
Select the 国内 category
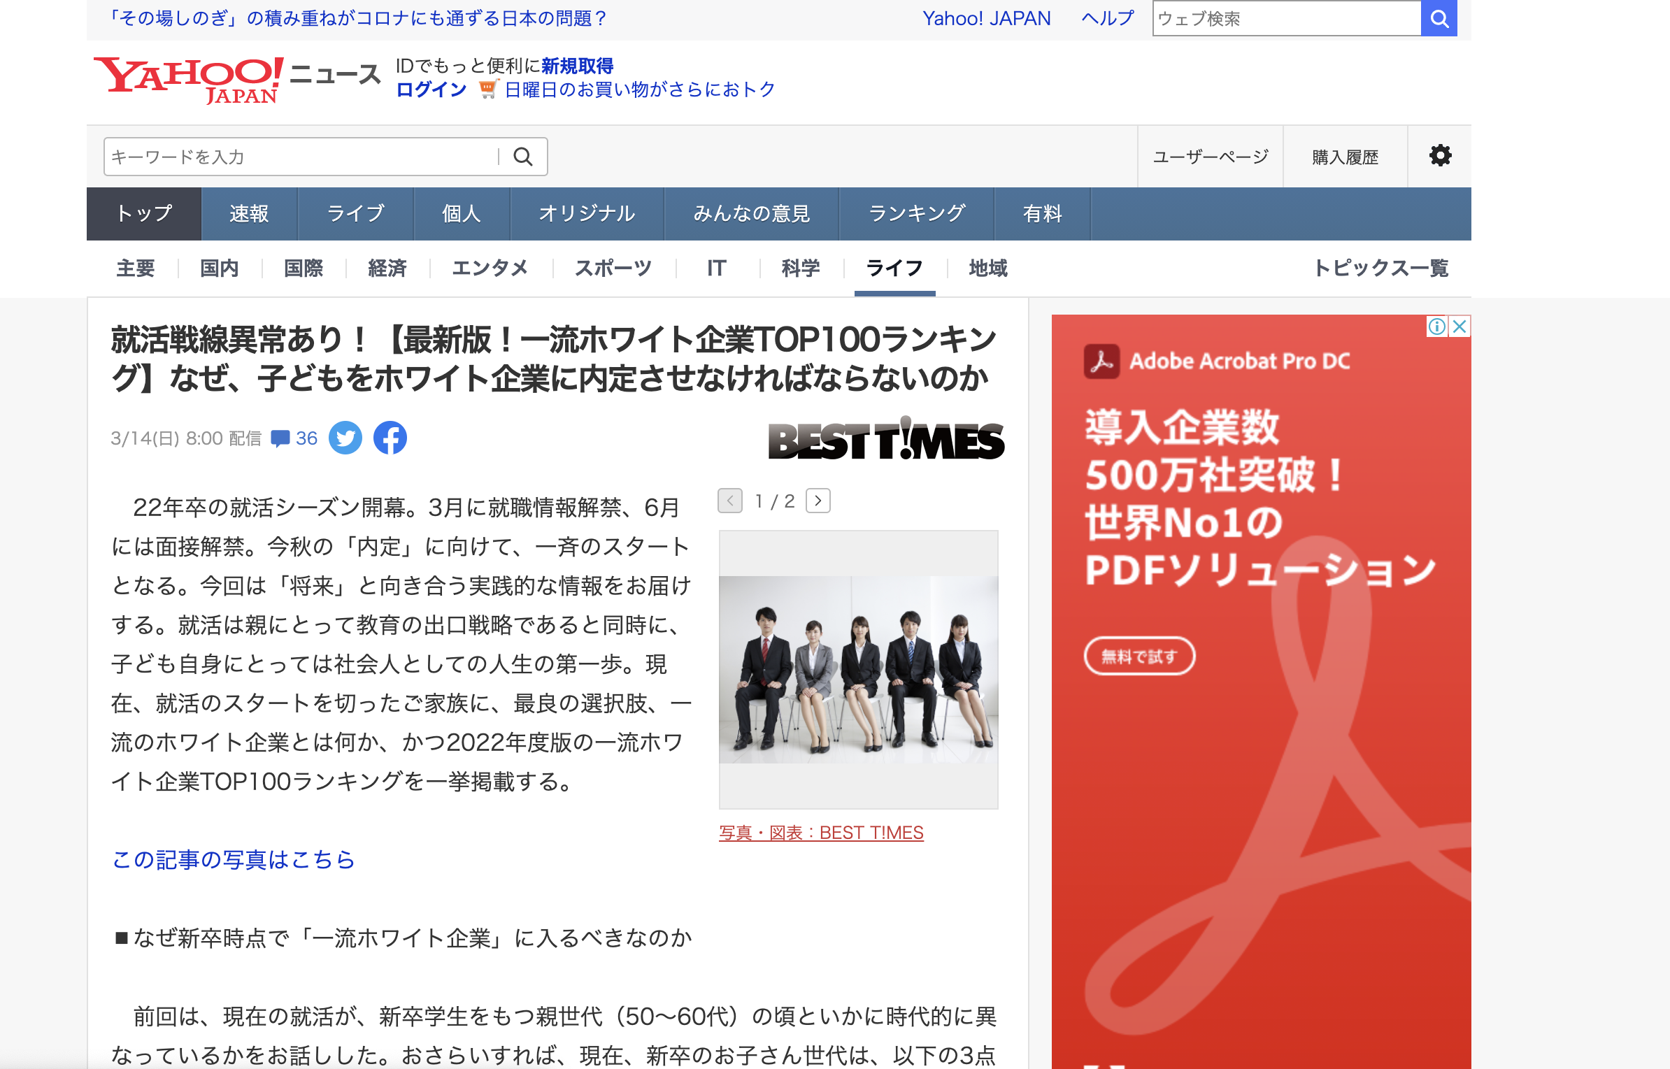tap(220, 268)
